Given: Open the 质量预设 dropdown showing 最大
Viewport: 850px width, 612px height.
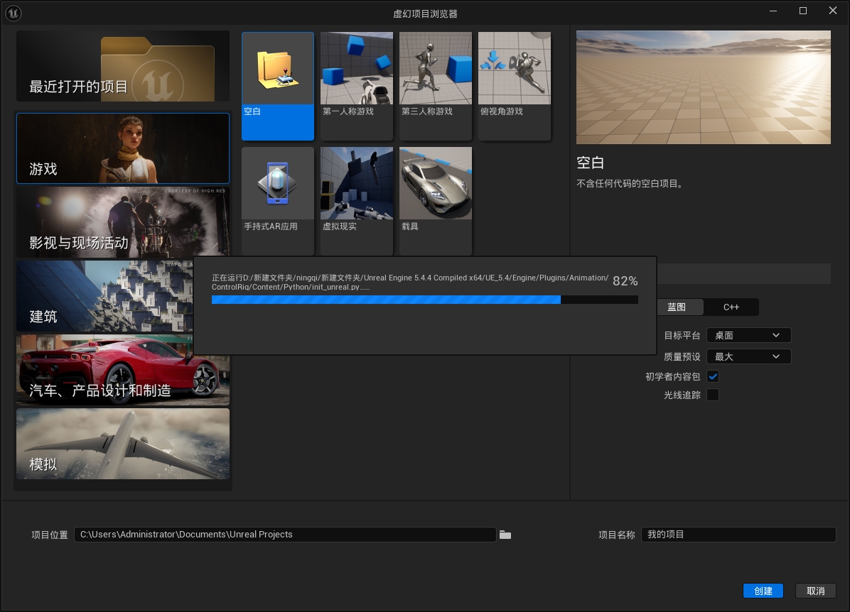Looking at the screenshot, I should click(748, 356).
